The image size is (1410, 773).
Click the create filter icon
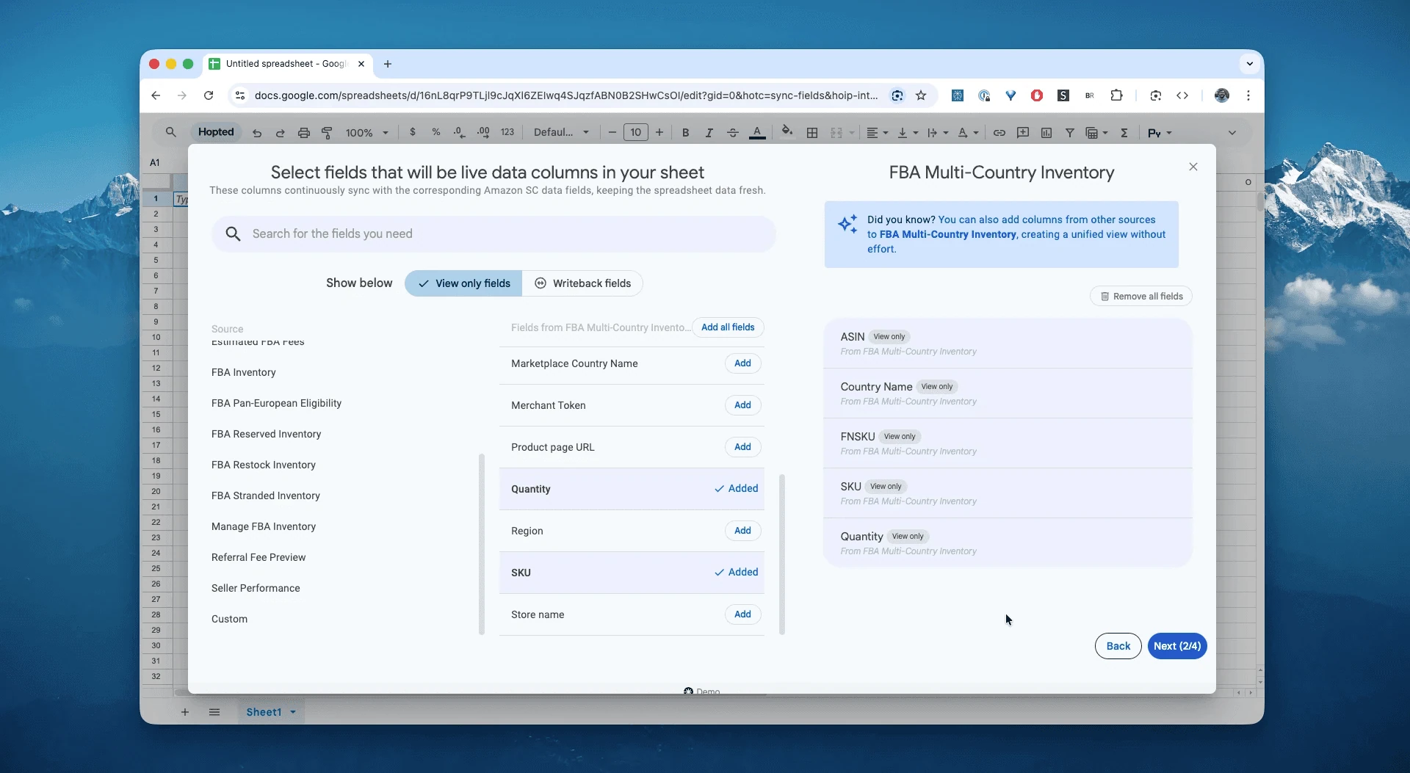point(1070,133)
